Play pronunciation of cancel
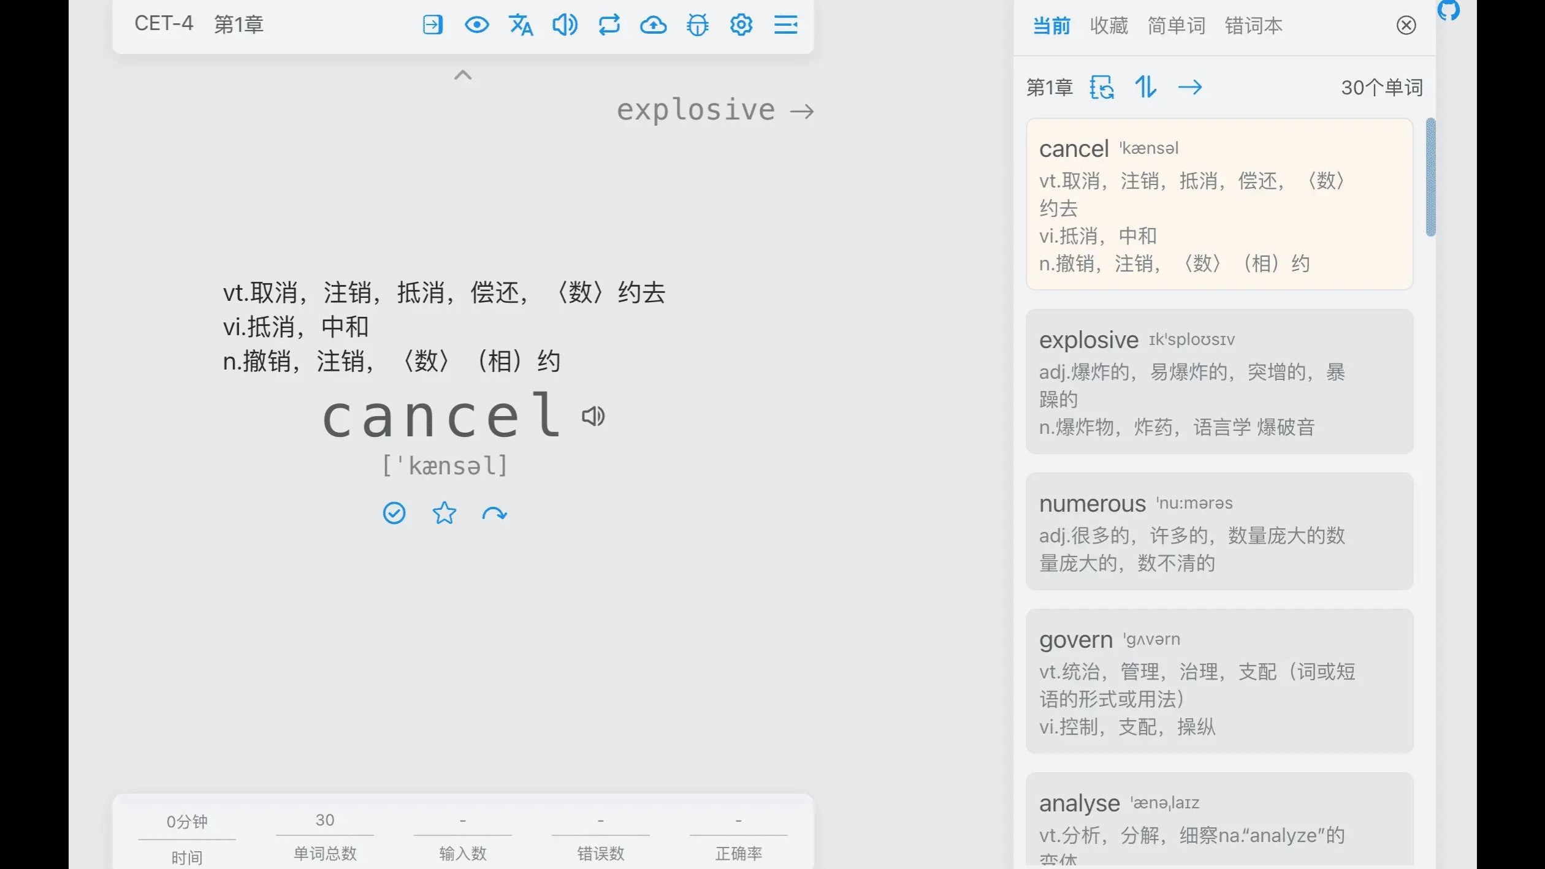Image resolution: width=1545 pixels, height=869 pixels. pyautogui.click(x=593, y=416)
